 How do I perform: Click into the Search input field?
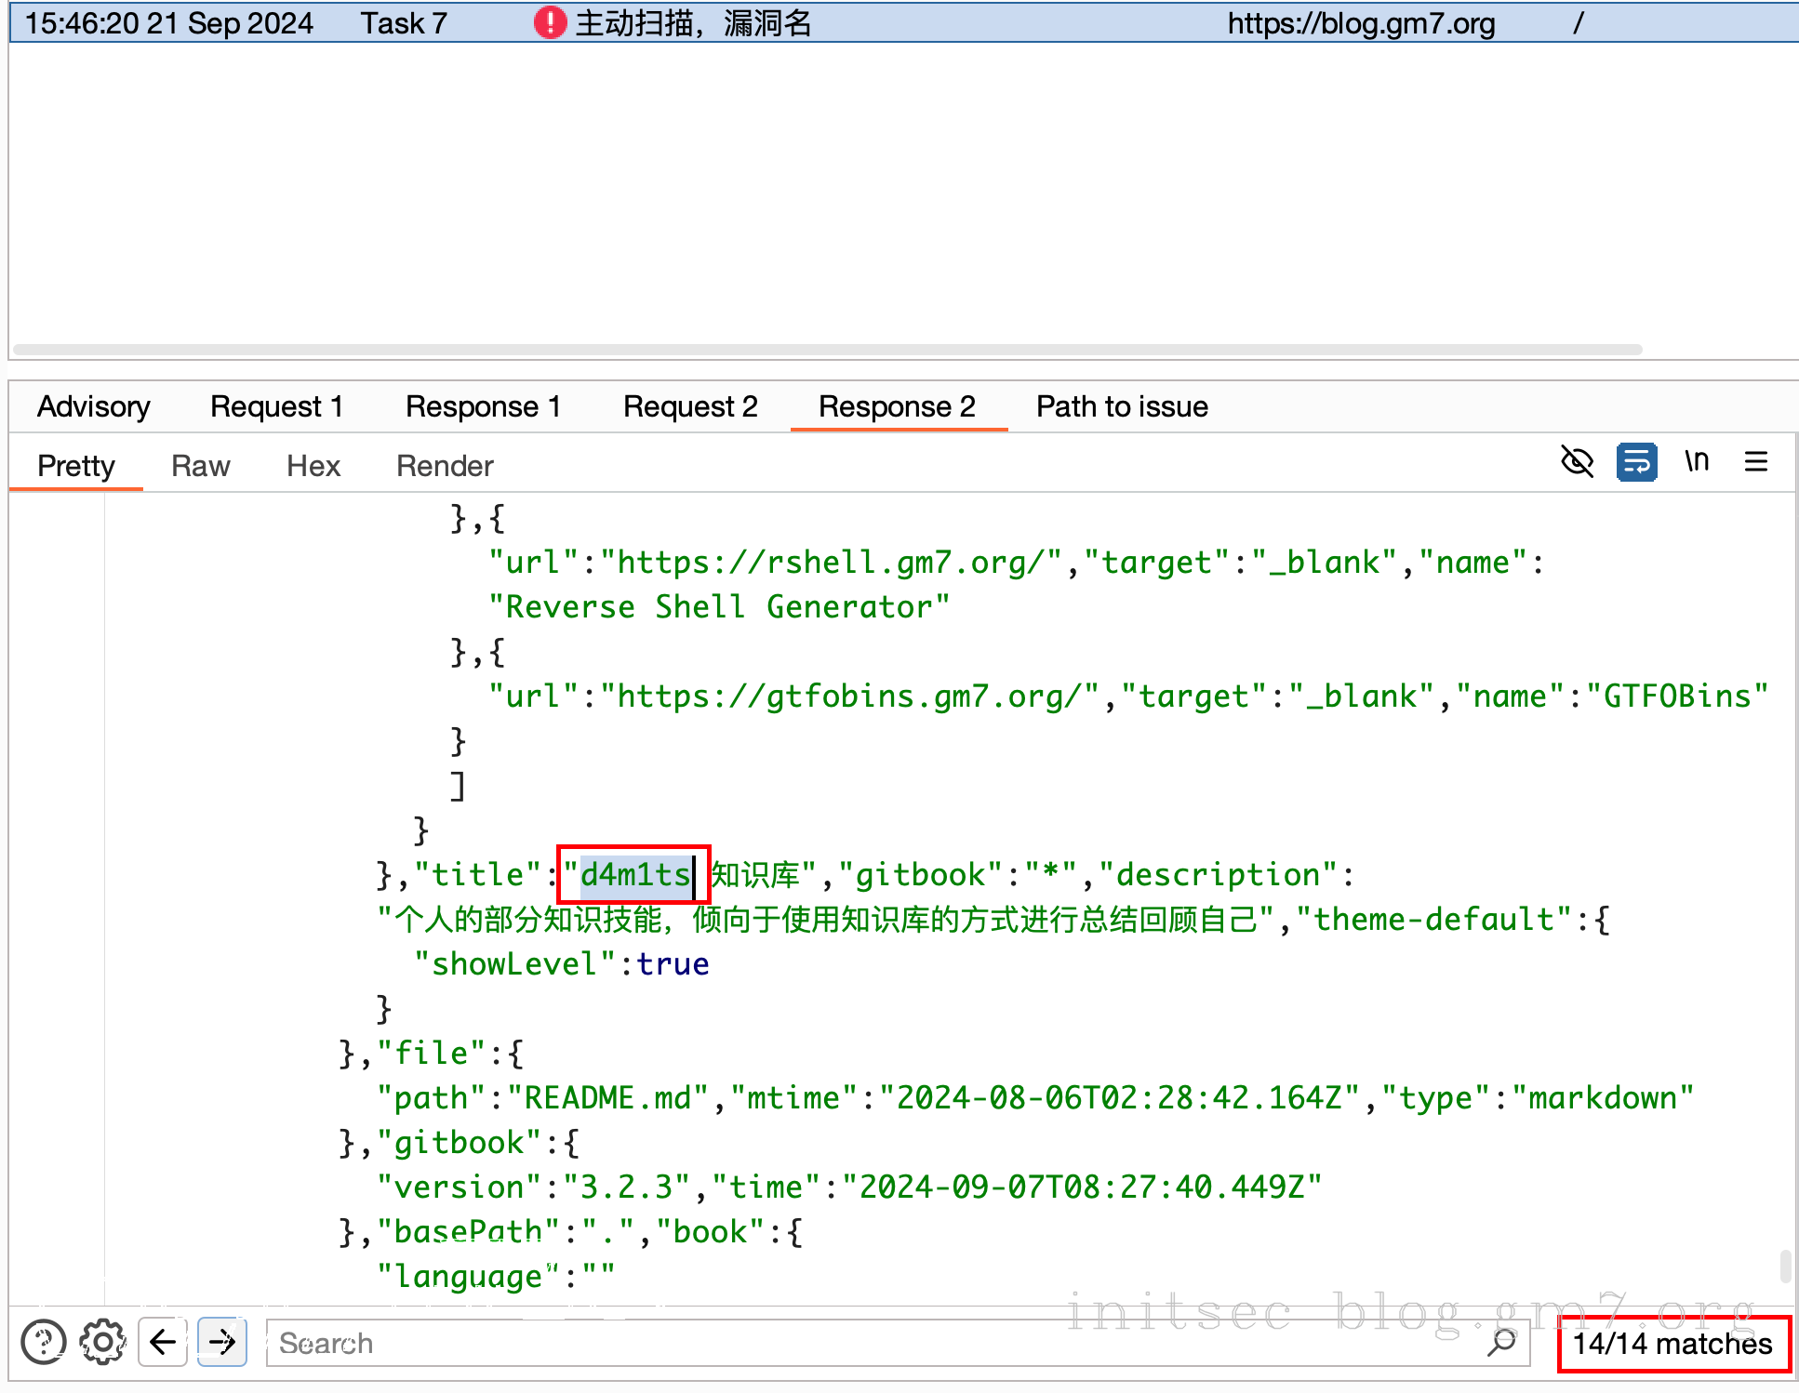(837, 1343)
